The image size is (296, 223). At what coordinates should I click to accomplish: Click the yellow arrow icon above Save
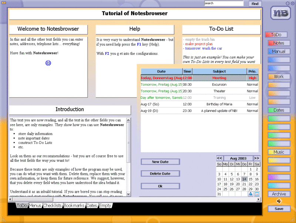279,201
